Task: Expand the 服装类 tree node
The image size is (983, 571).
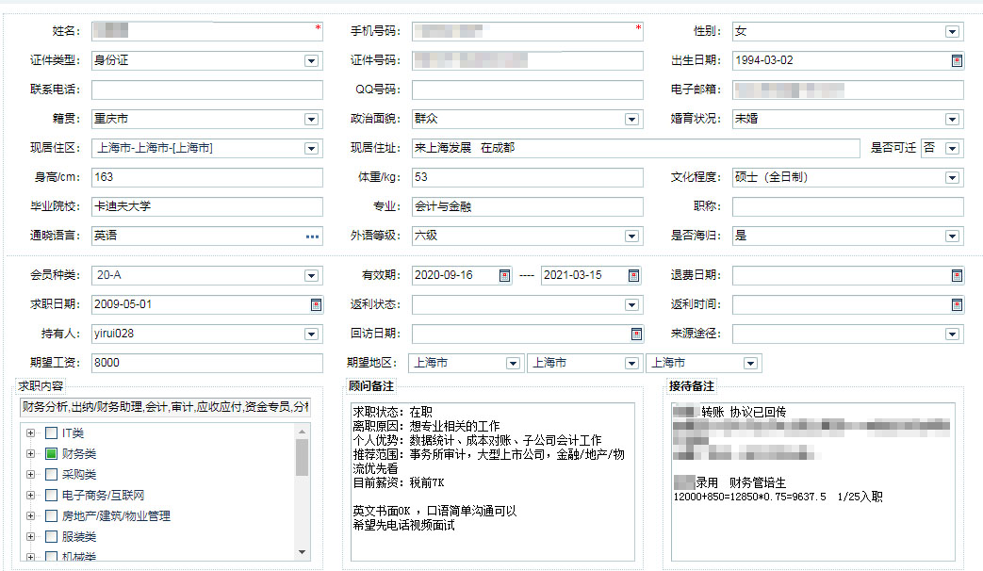Action: click(x=30, y=536)
